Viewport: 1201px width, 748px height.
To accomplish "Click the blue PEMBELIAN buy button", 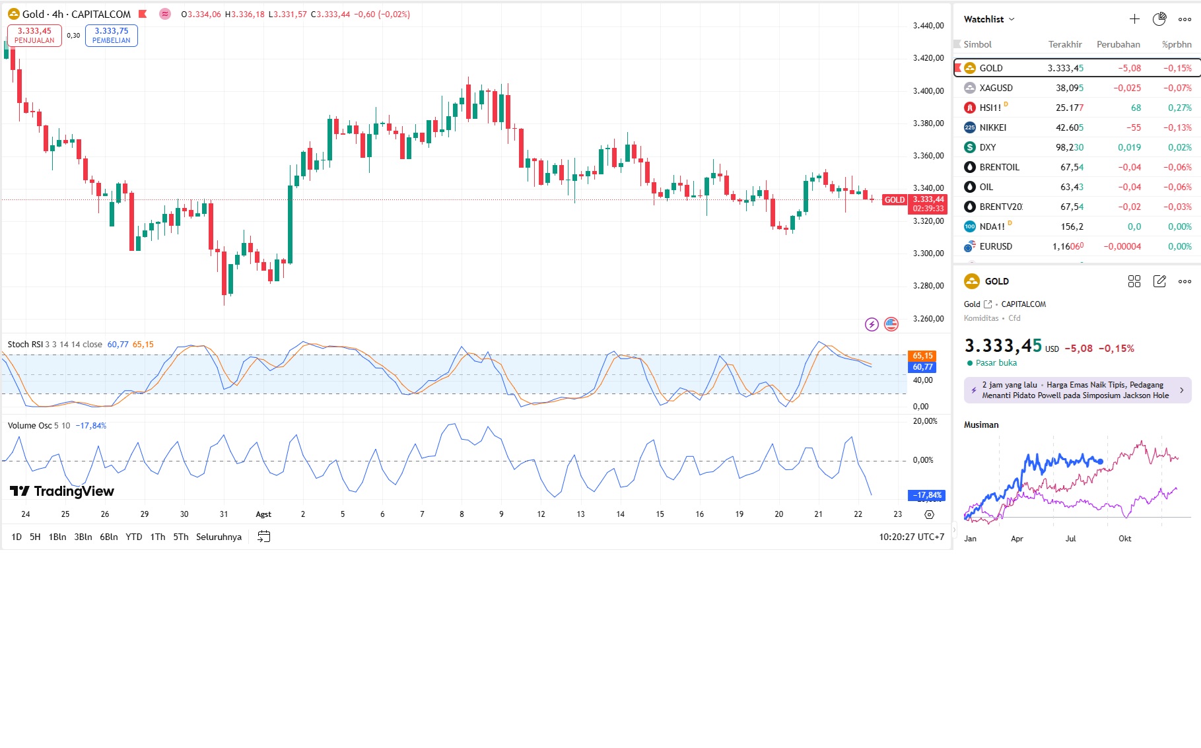I will 111,36.
